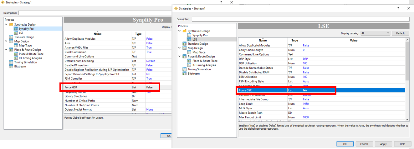414x149 pixels.
Task: Collapse Map Design in the back window
Action: point(6,41)
